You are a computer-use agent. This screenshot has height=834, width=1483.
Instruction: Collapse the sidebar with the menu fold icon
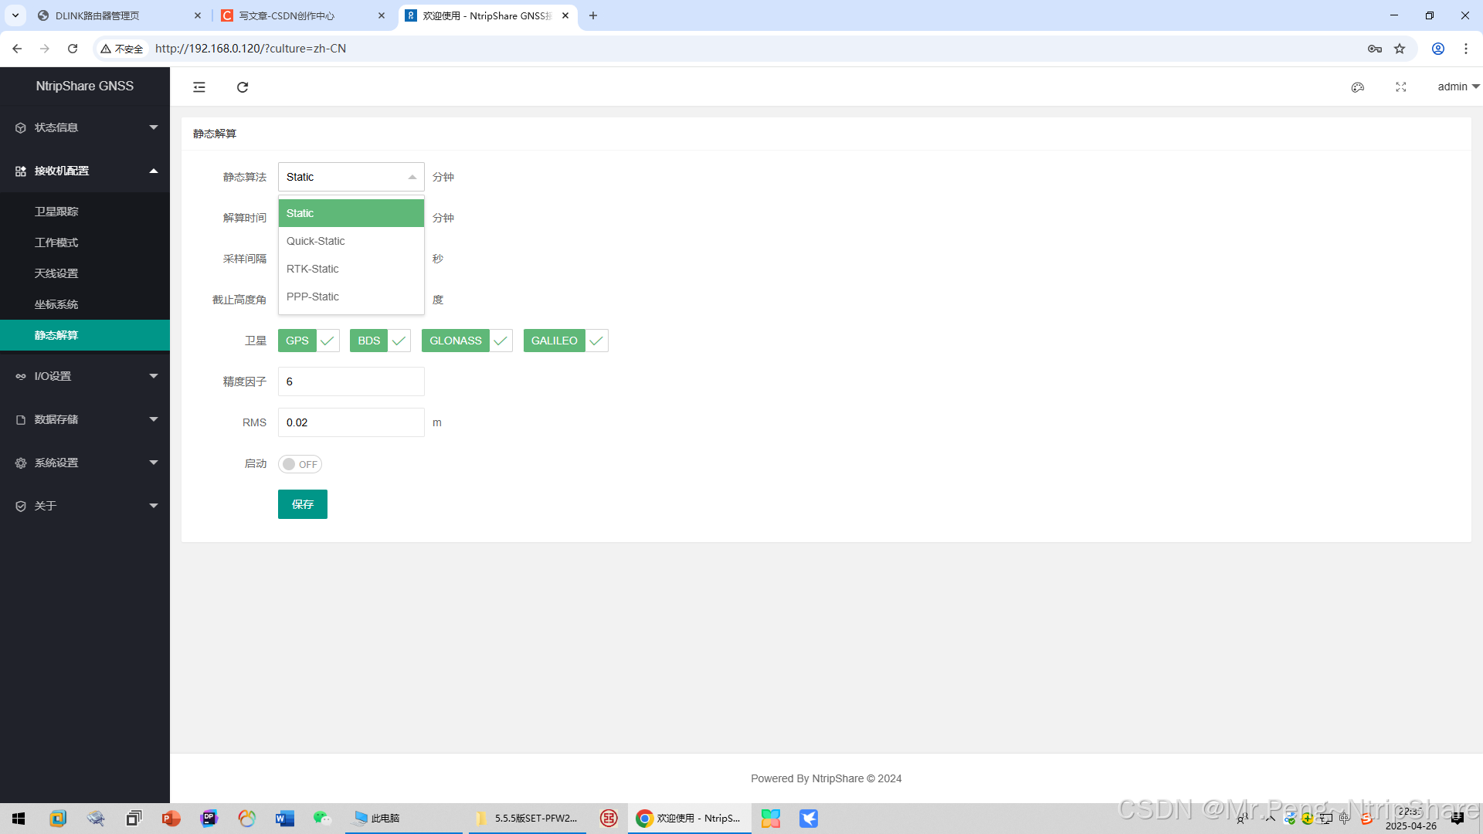click(x=199, y=87)
